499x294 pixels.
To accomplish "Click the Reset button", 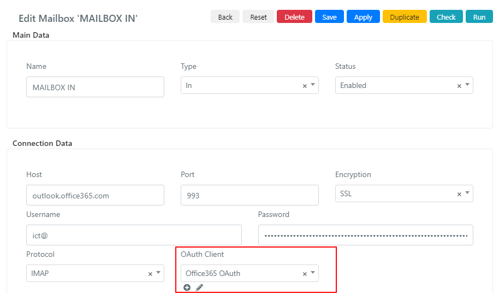I will click(x=258, y=17).
